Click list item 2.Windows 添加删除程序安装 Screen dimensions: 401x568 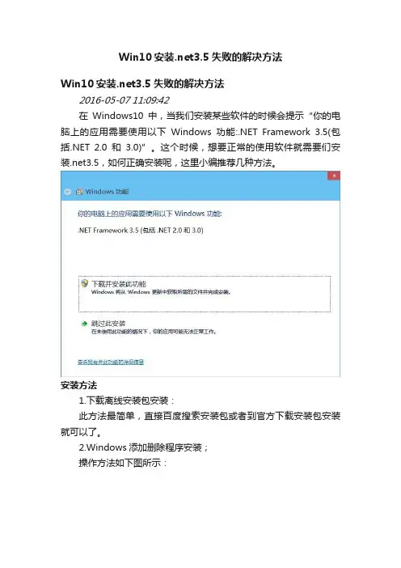click(x=144, y=447)
